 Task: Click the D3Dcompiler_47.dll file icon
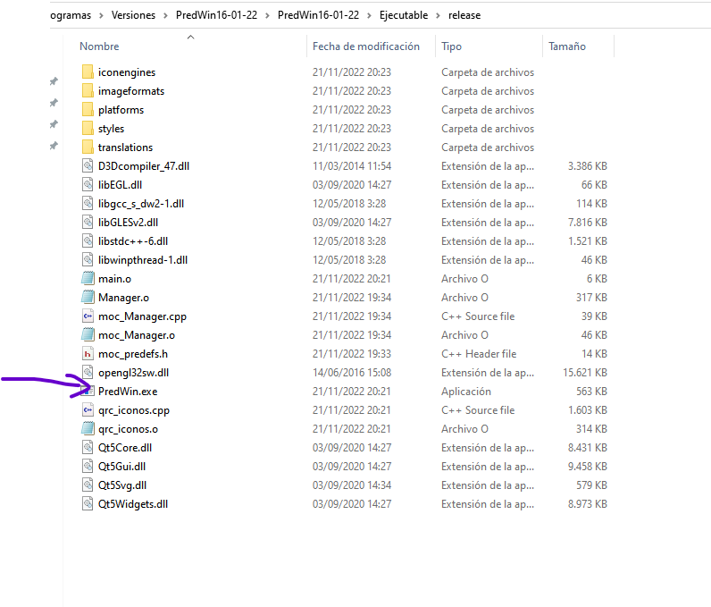coord(88,166)
